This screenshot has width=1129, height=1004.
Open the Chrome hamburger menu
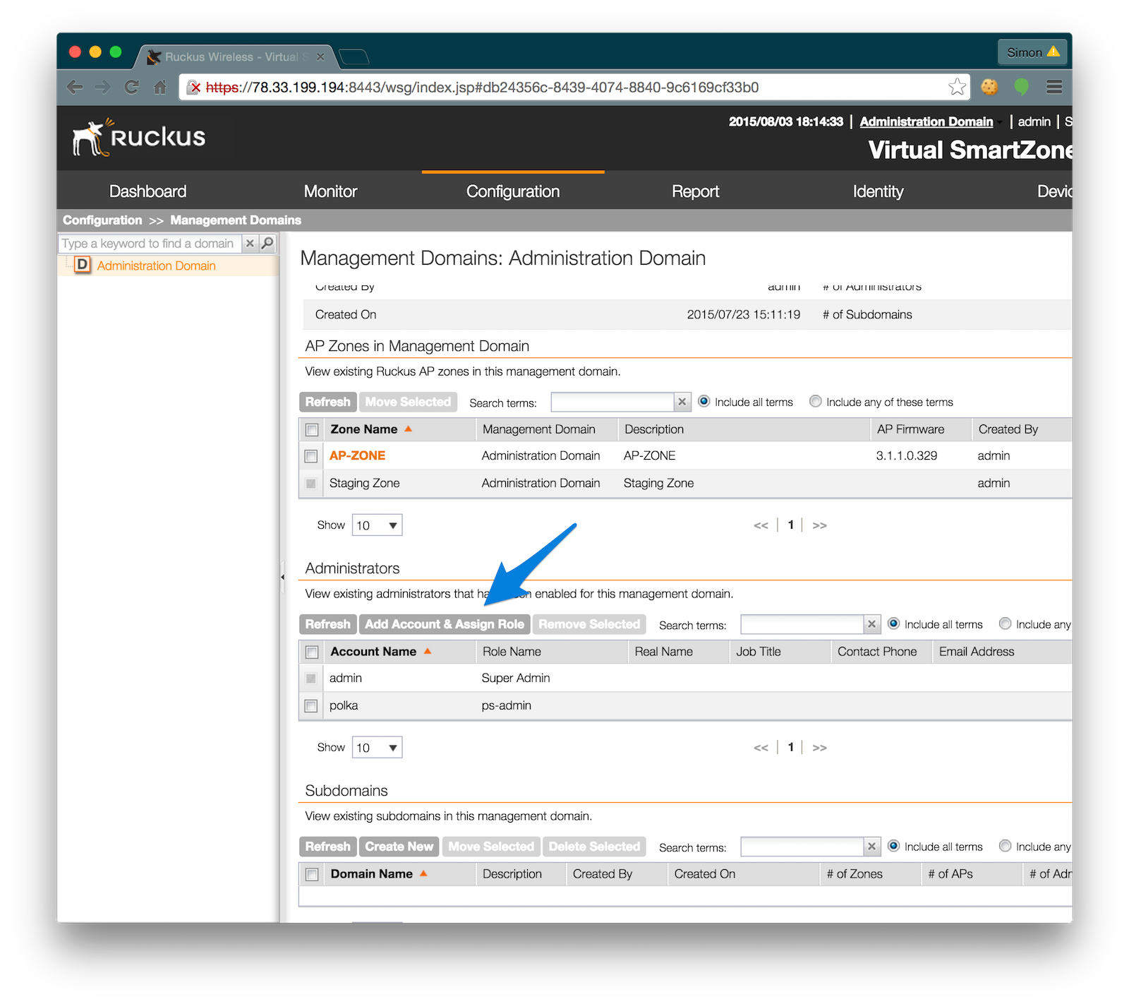[1054, 87]
